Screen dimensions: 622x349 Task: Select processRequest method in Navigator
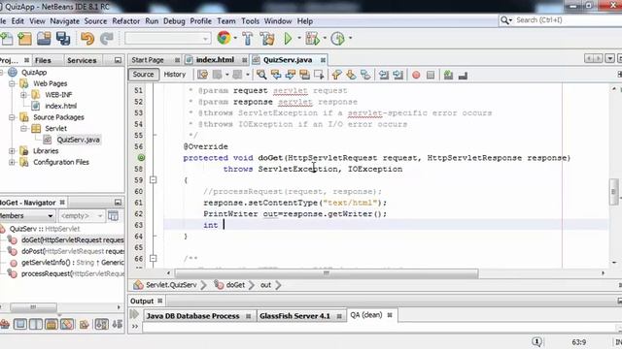73,273
